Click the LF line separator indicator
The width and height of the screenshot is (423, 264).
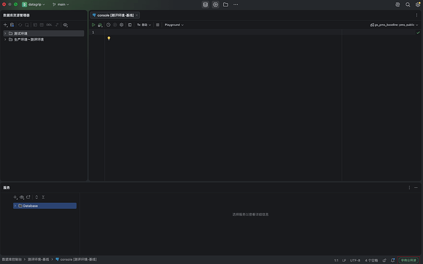[345, 260]
